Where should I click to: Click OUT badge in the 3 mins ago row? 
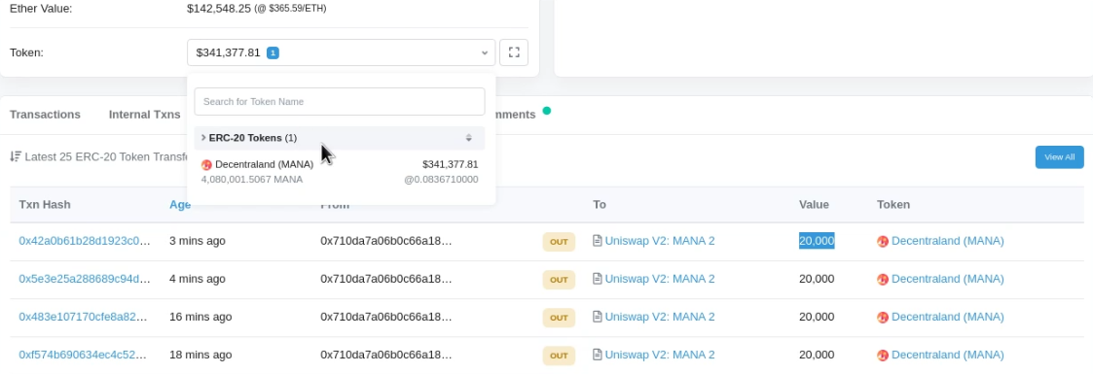click(559, 241)
